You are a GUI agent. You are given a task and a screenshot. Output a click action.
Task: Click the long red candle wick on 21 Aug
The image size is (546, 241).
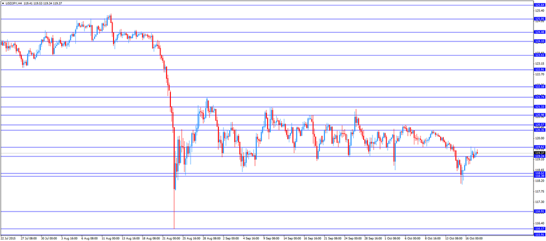tap(174, 209)
